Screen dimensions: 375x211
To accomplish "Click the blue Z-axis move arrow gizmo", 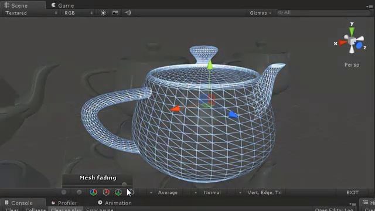I will pyautogui.click(x=233, y=115).
